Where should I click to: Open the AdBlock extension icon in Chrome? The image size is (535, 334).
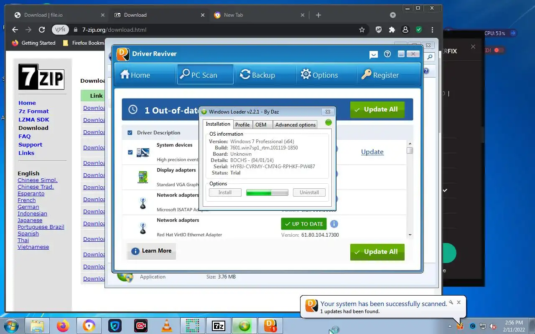click(x=379, y=30)
